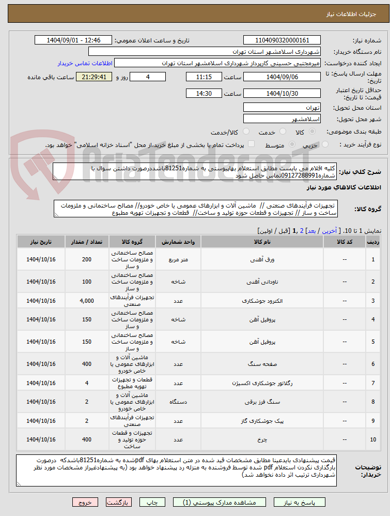Go to next page بعد link
Image resolution: width=390 pixels, height=516 pixels.
point(311,231)
